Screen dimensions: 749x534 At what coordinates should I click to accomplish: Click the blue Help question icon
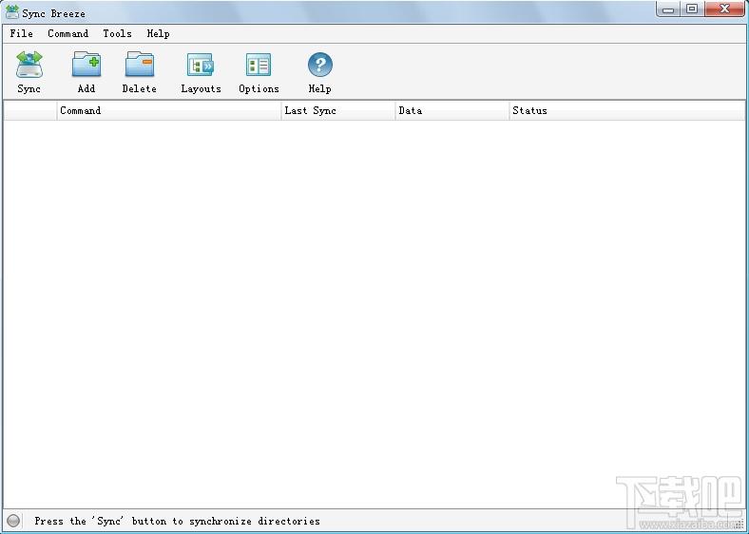(320, 65)
